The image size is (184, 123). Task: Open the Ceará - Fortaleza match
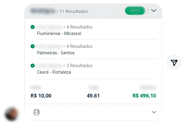(54, 72)
